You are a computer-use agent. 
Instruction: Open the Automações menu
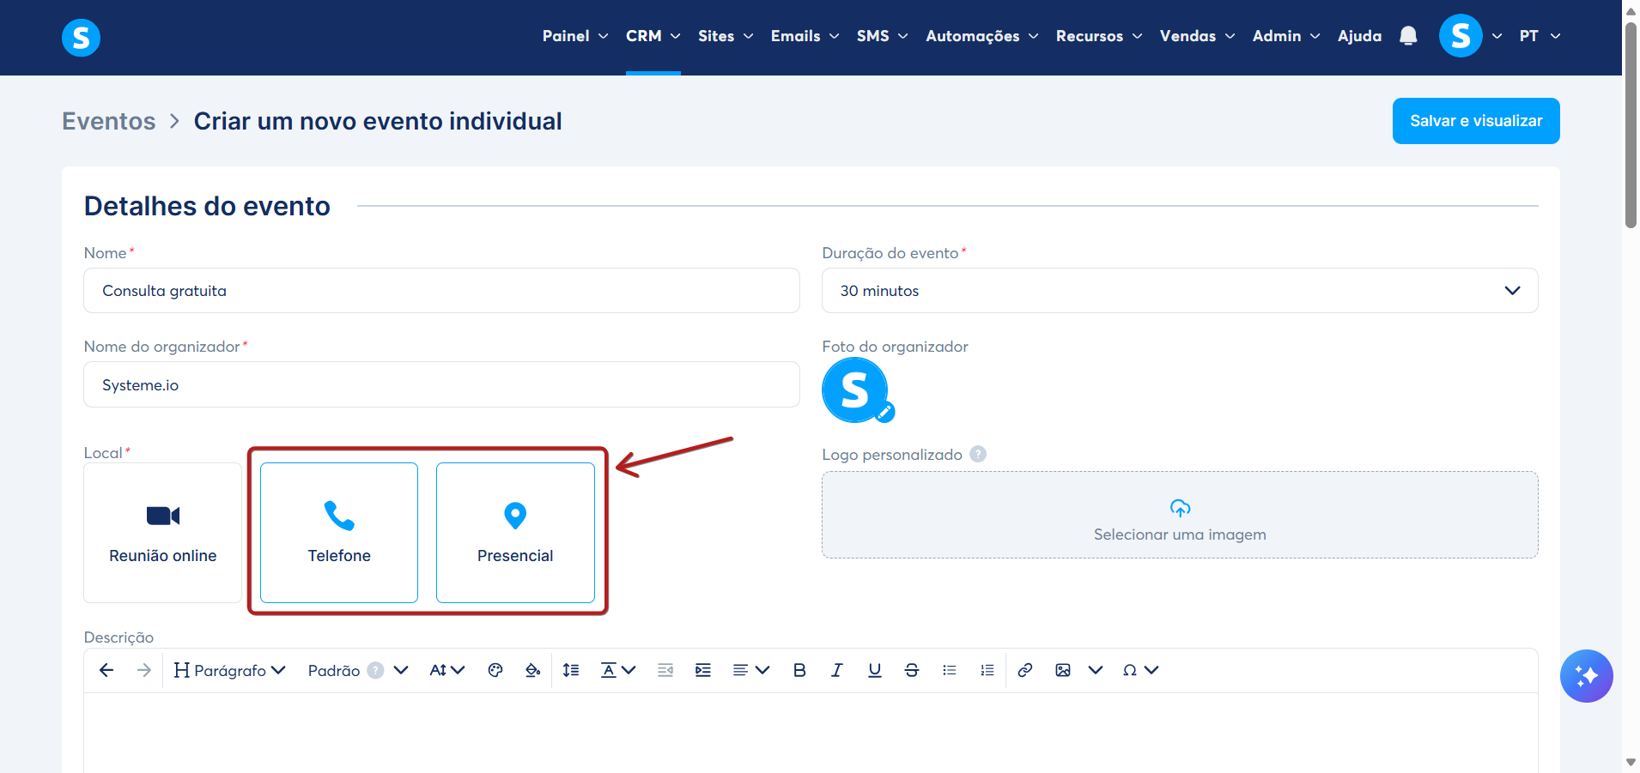pos(982,36)
